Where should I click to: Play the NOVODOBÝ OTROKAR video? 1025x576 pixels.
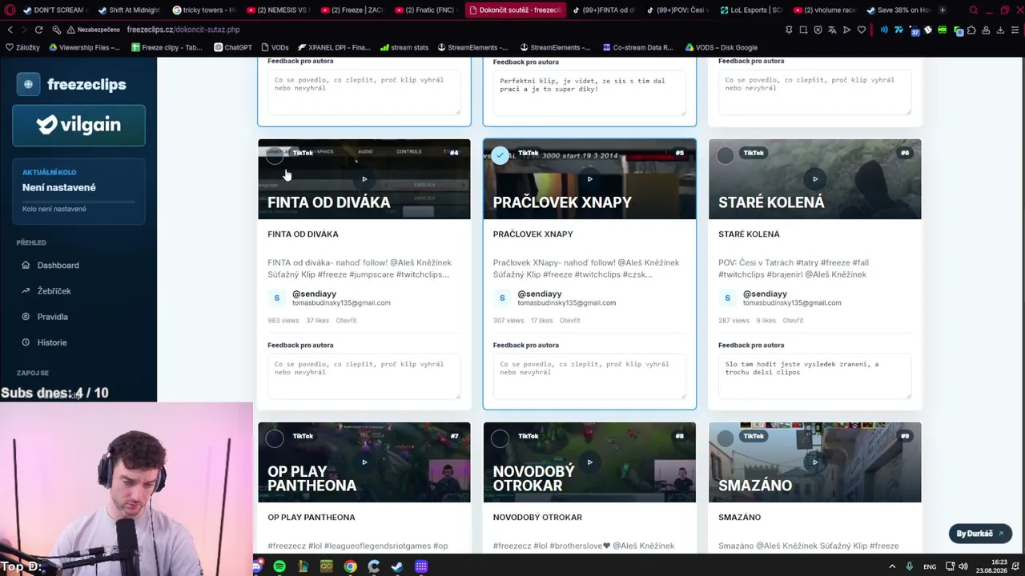589,462
